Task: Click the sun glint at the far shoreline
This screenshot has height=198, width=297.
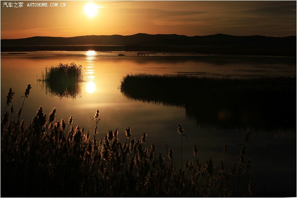Action: coord(91,53)
